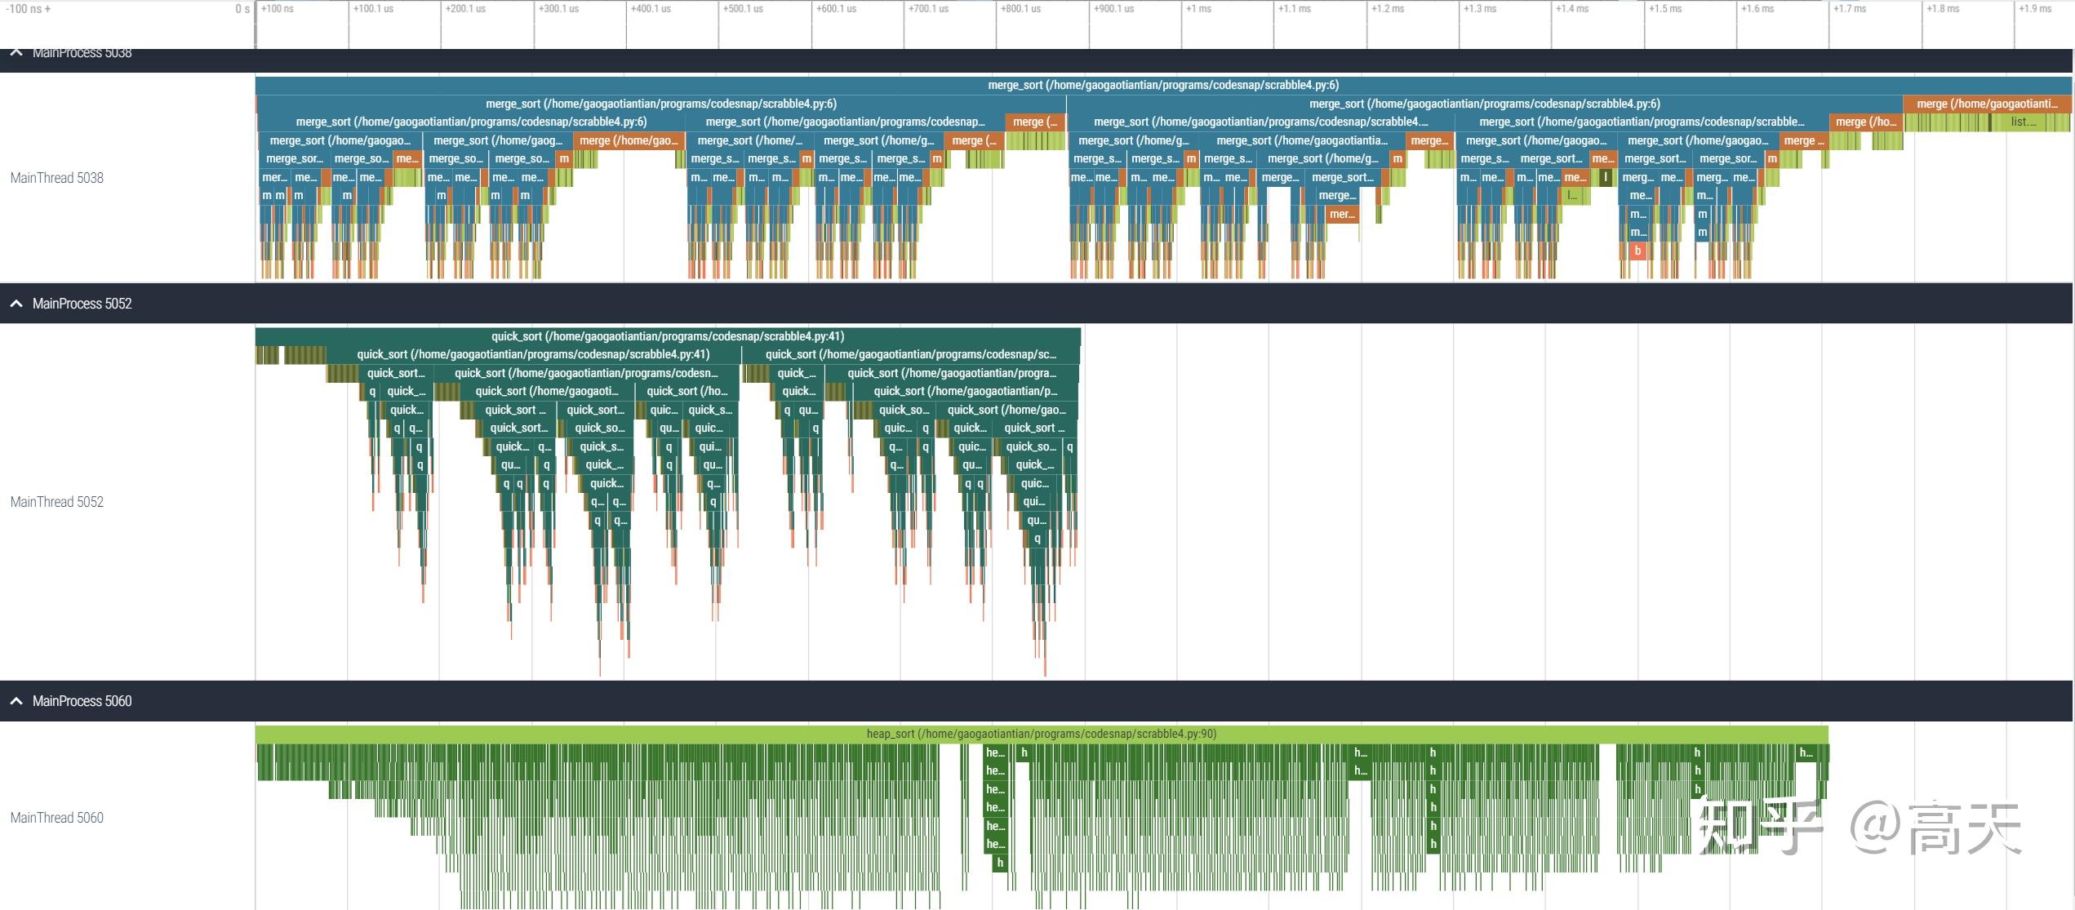Viewport: 2075px width, 910px height.
Task: Click the +500.1 us timeline tick
Action: 742,9
